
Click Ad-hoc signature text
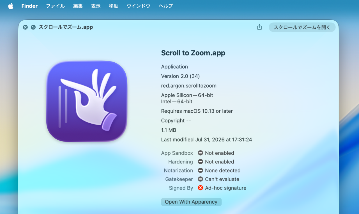(x=226, y=188)
